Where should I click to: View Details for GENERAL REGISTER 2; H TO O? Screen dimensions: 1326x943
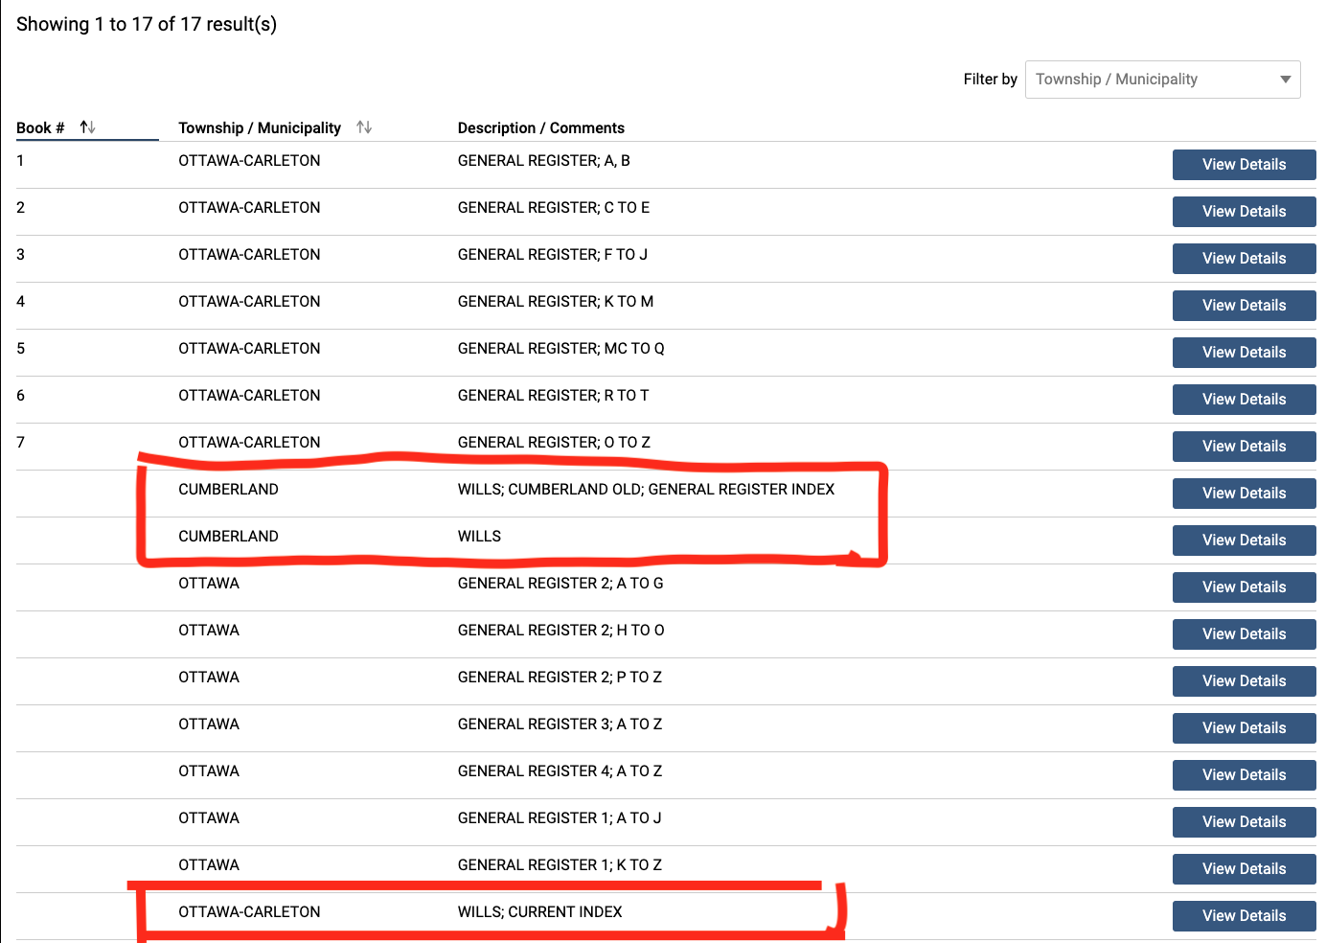1244,634
